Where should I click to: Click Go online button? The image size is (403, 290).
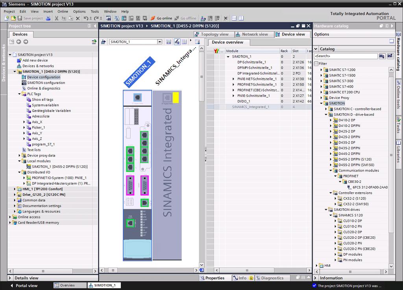(161, 18)
